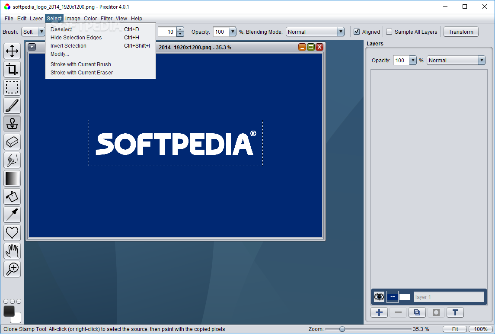Open the Color menu
Image resolution: width=495 pixels, height=334 pixels.
(90, 18)
